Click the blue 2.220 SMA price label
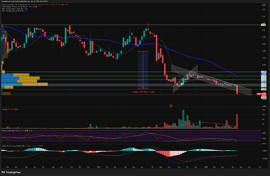The width and height of the screenshot is (270, 176). point(264,74)
